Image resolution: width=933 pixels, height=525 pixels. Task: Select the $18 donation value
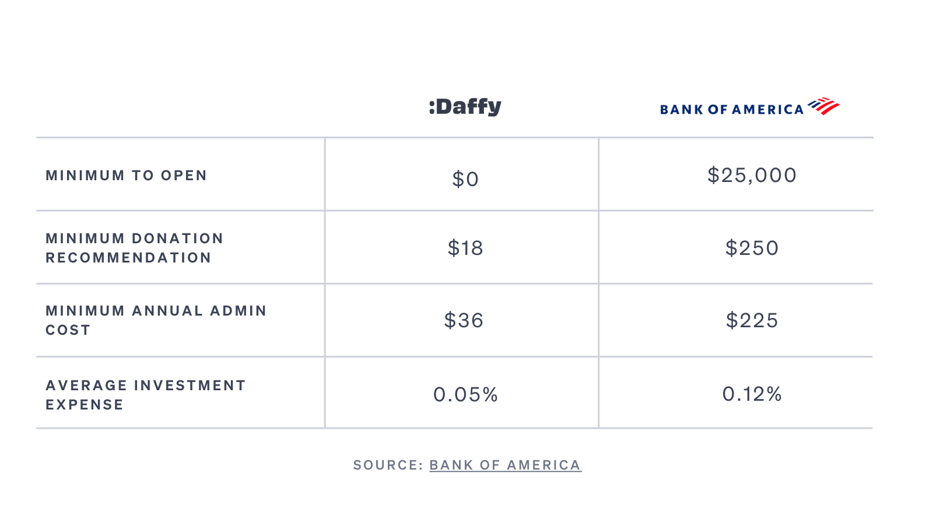[x=465, y=248]
